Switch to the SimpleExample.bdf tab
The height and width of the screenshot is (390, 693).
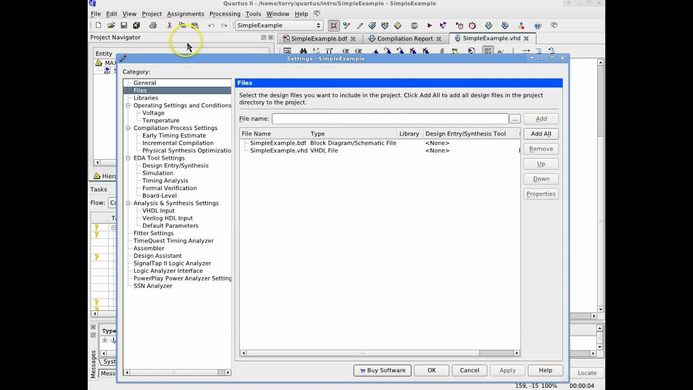tap(319, 39)
